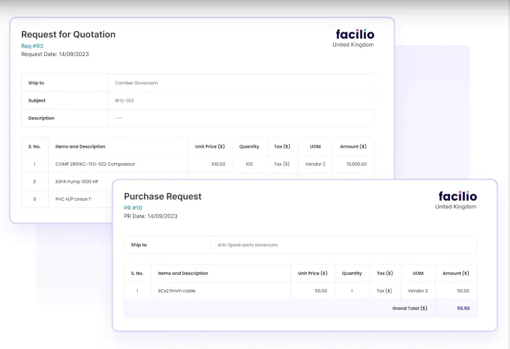Open the PR #10 link
Image resolution: width=510 pixels, height=349 pixels.
pos(133,208)
